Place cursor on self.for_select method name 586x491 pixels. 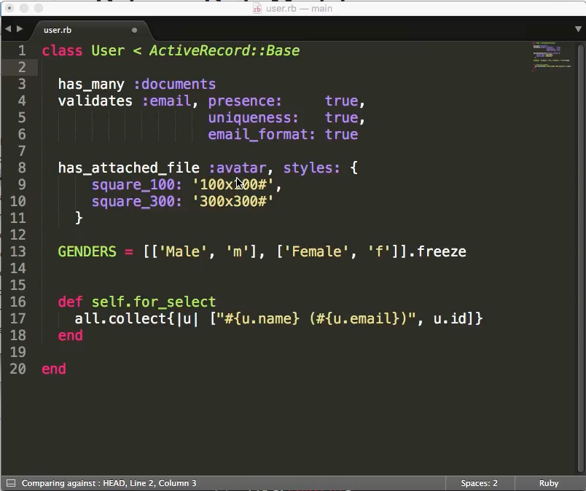pyautogui.click(x=153, y=302)
